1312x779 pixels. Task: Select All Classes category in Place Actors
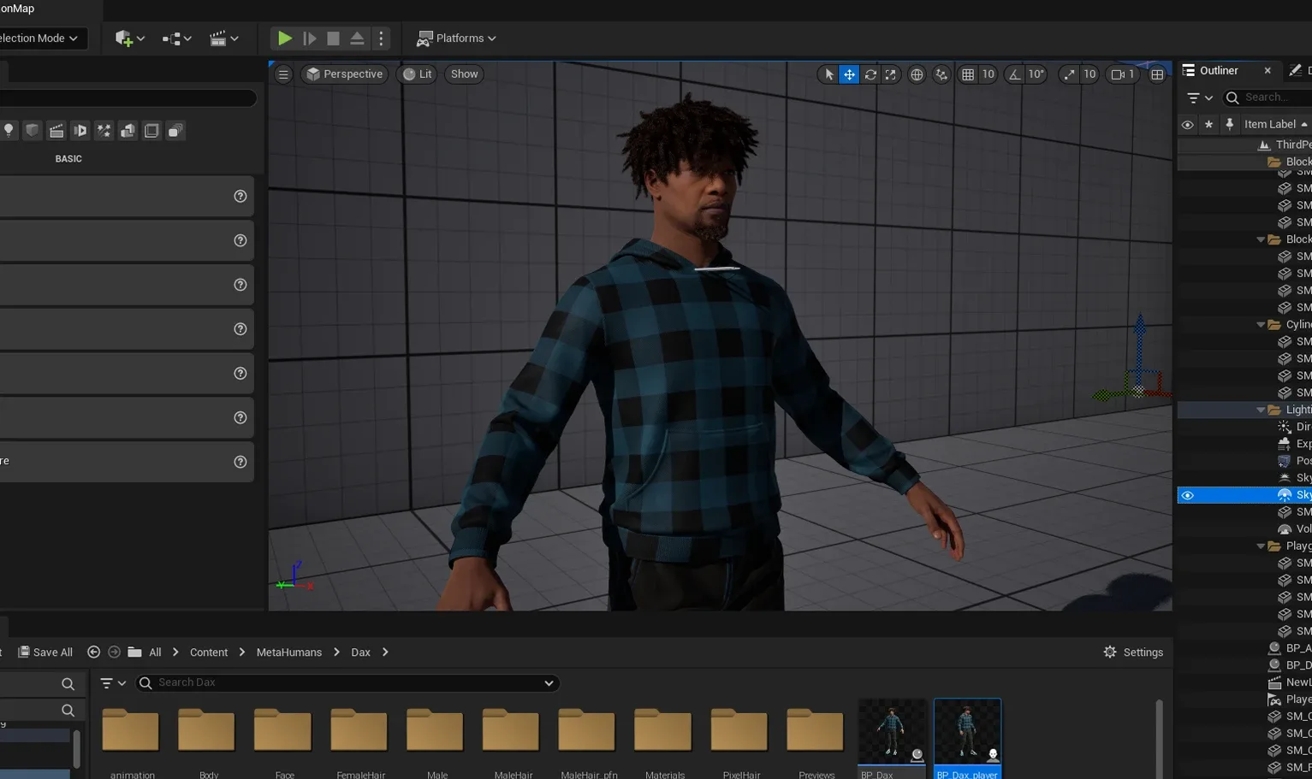[175, 131]
